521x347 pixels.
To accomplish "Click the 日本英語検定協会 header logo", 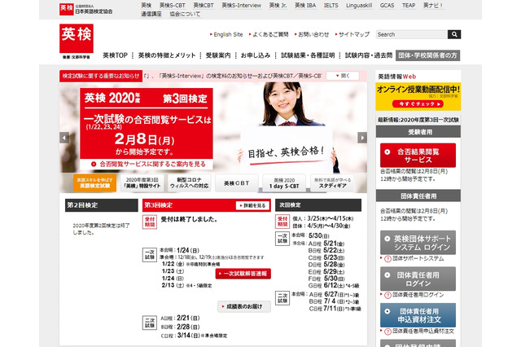I will tap(86, 9).
